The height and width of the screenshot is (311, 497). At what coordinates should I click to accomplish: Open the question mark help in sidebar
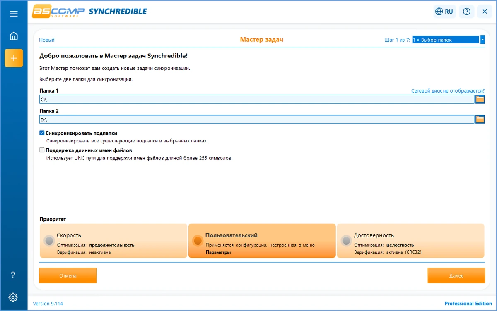[13, 275]
